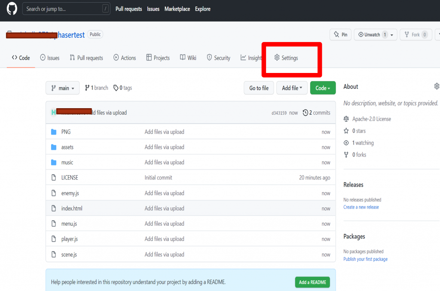440x291 pixels.
Task: Open the music folder
Action: click(67, 163)
